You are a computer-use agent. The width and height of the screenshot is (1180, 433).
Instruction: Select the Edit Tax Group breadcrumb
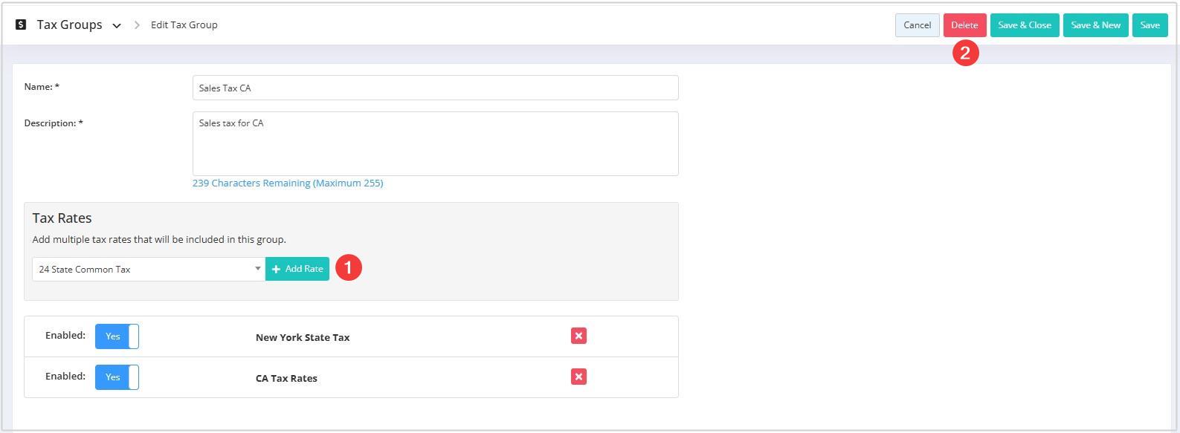(x=184, y=25)
